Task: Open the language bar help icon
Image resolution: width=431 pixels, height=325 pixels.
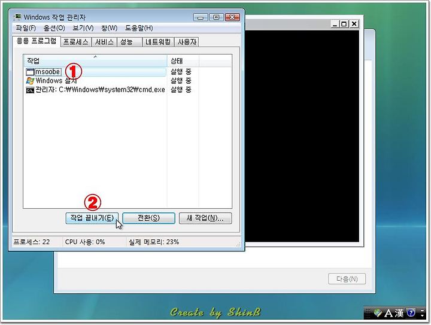Action: [411, 313]
